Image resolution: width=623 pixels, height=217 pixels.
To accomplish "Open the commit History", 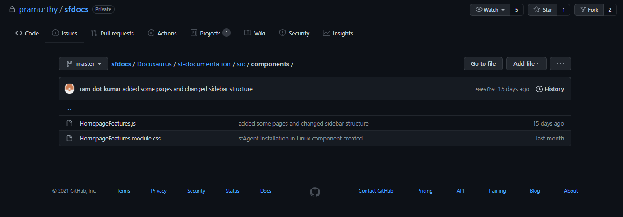I will [x=550, y=89].
